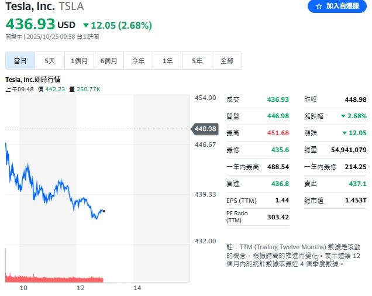Show the 1個月 chart range
Screen dimensions: 372x296
(x=80, y=61)
